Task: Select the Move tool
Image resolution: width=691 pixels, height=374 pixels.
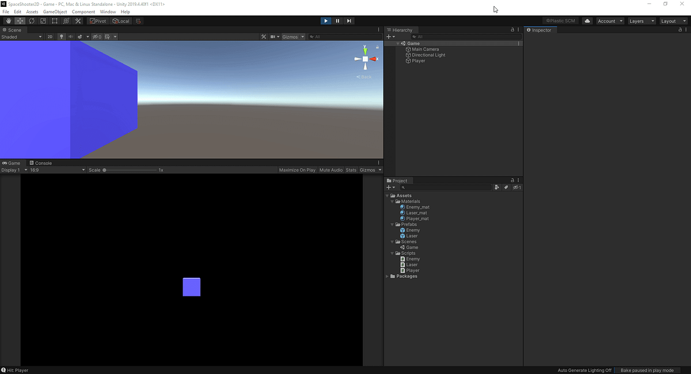Action: 20,21
